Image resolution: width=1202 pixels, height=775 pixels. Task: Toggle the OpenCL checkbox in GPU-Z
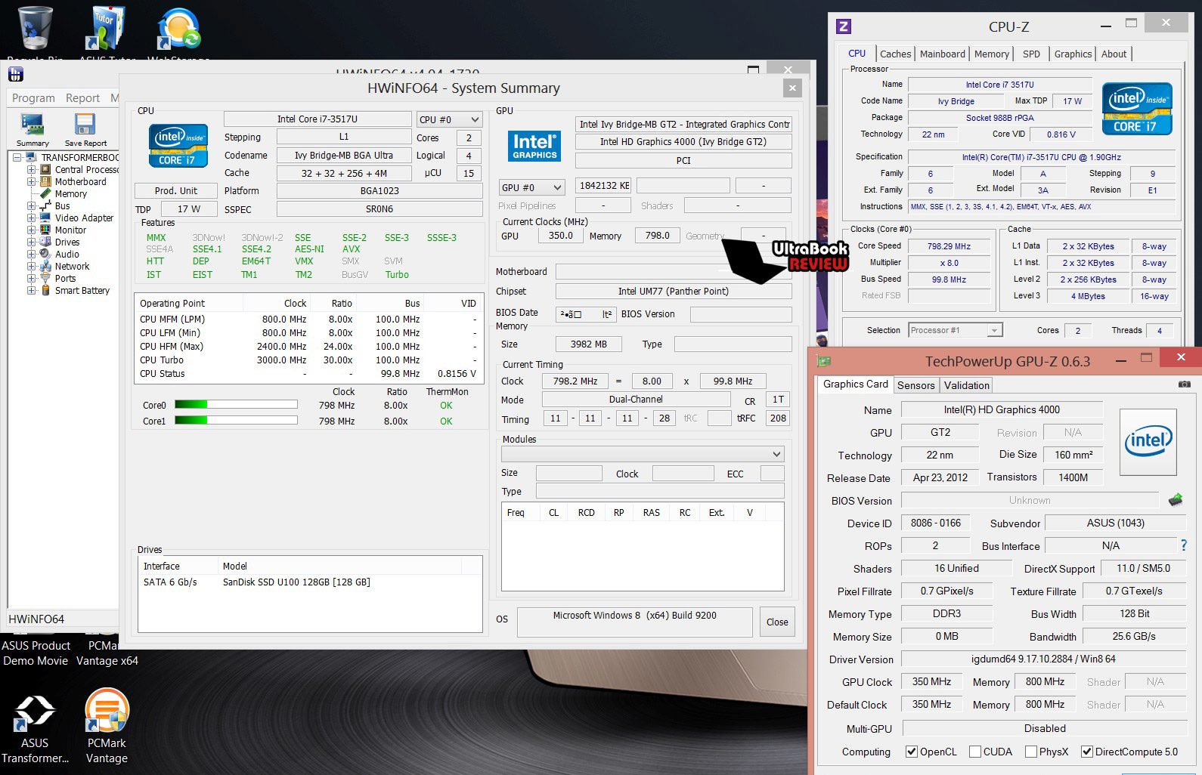click(x=912, y=752)
